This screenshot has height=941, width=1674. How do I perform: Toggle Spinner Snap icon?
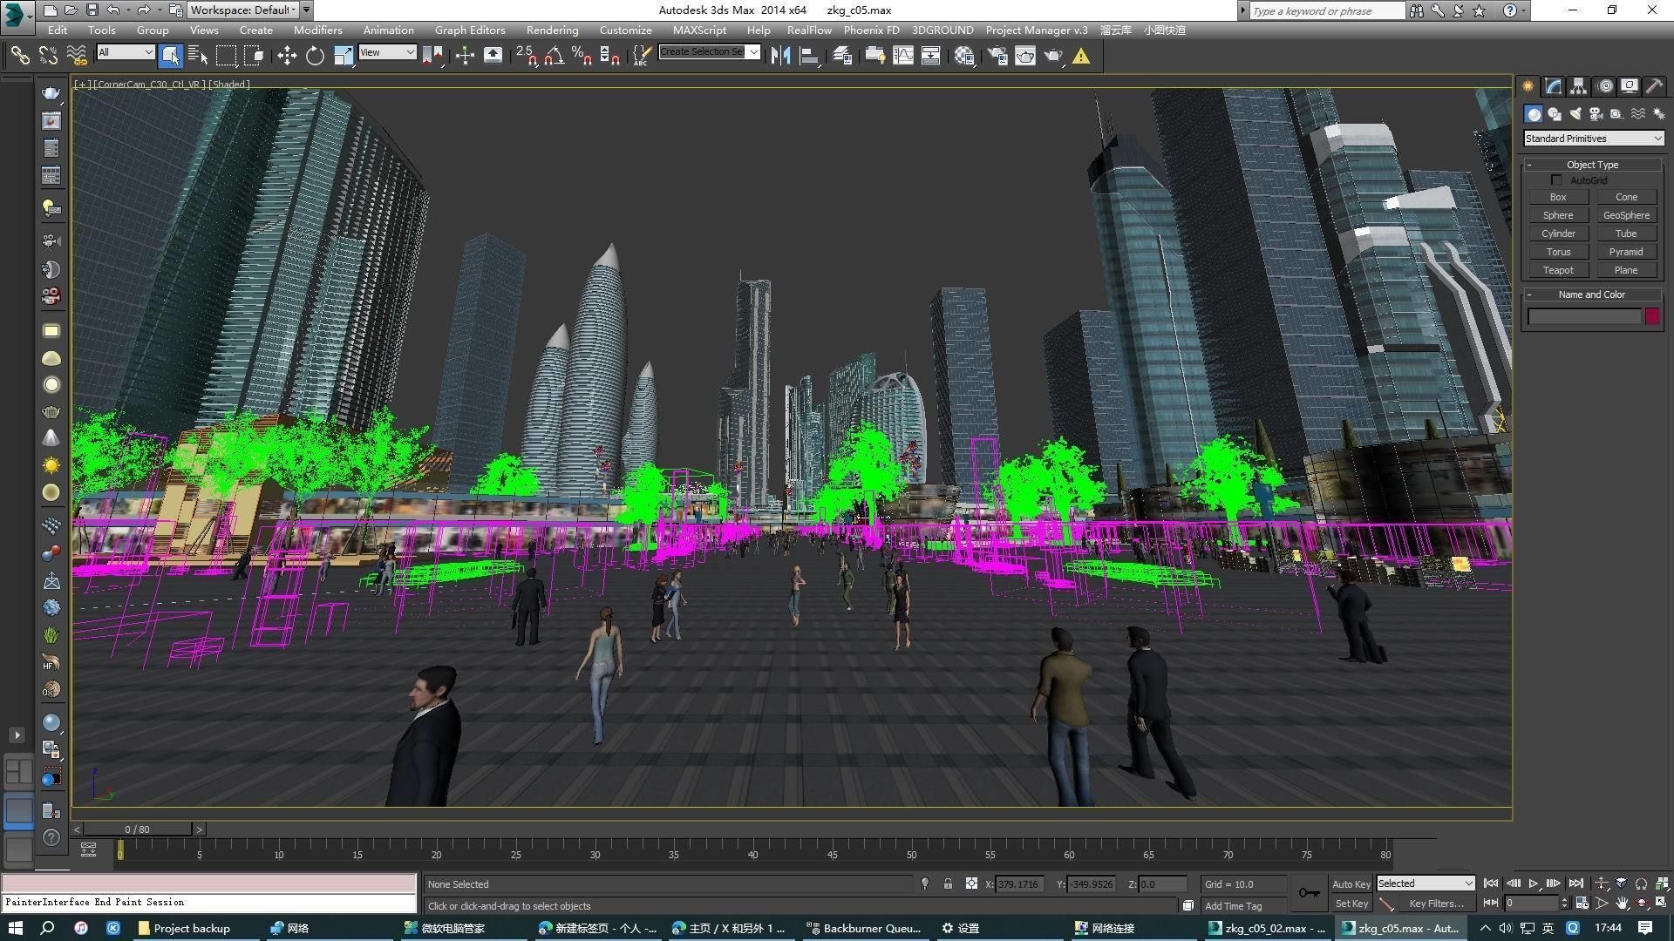(610, 56)
